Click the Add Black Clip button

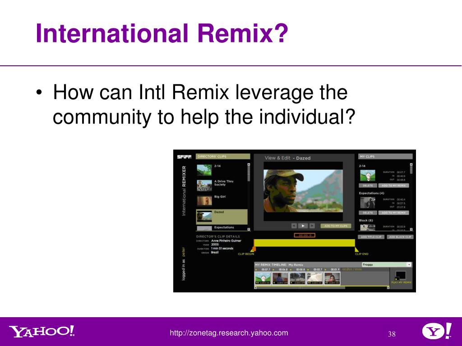pyautogui.click(x=400, y=237)
